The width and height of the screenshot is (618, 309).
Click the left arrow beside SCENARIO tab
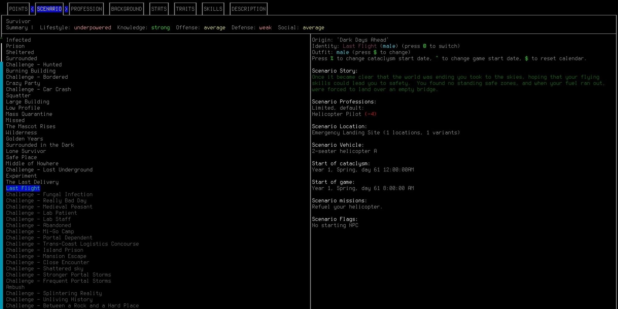coord(32,9)
